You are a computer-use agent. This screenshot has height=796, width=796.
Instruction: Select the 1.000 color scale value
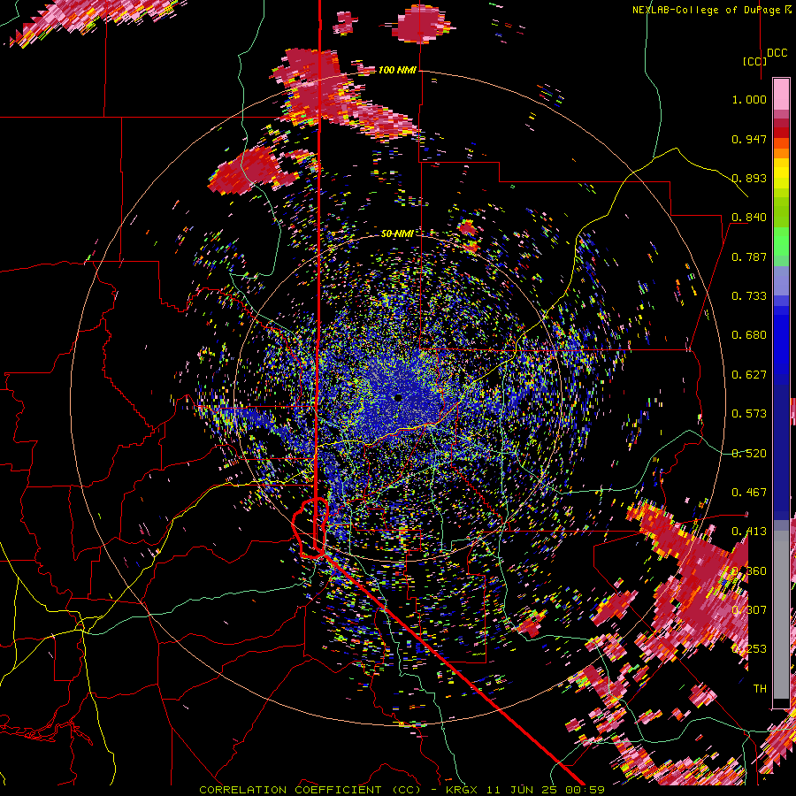(749, 99)
